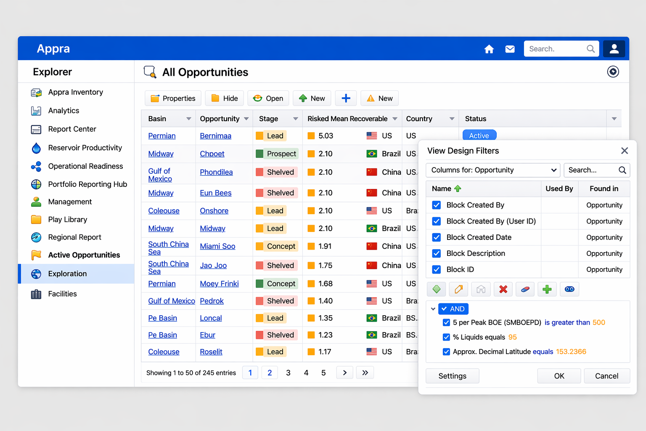Open mail via the envelope icon
This screenshot has width=646, height=431.
510,49
